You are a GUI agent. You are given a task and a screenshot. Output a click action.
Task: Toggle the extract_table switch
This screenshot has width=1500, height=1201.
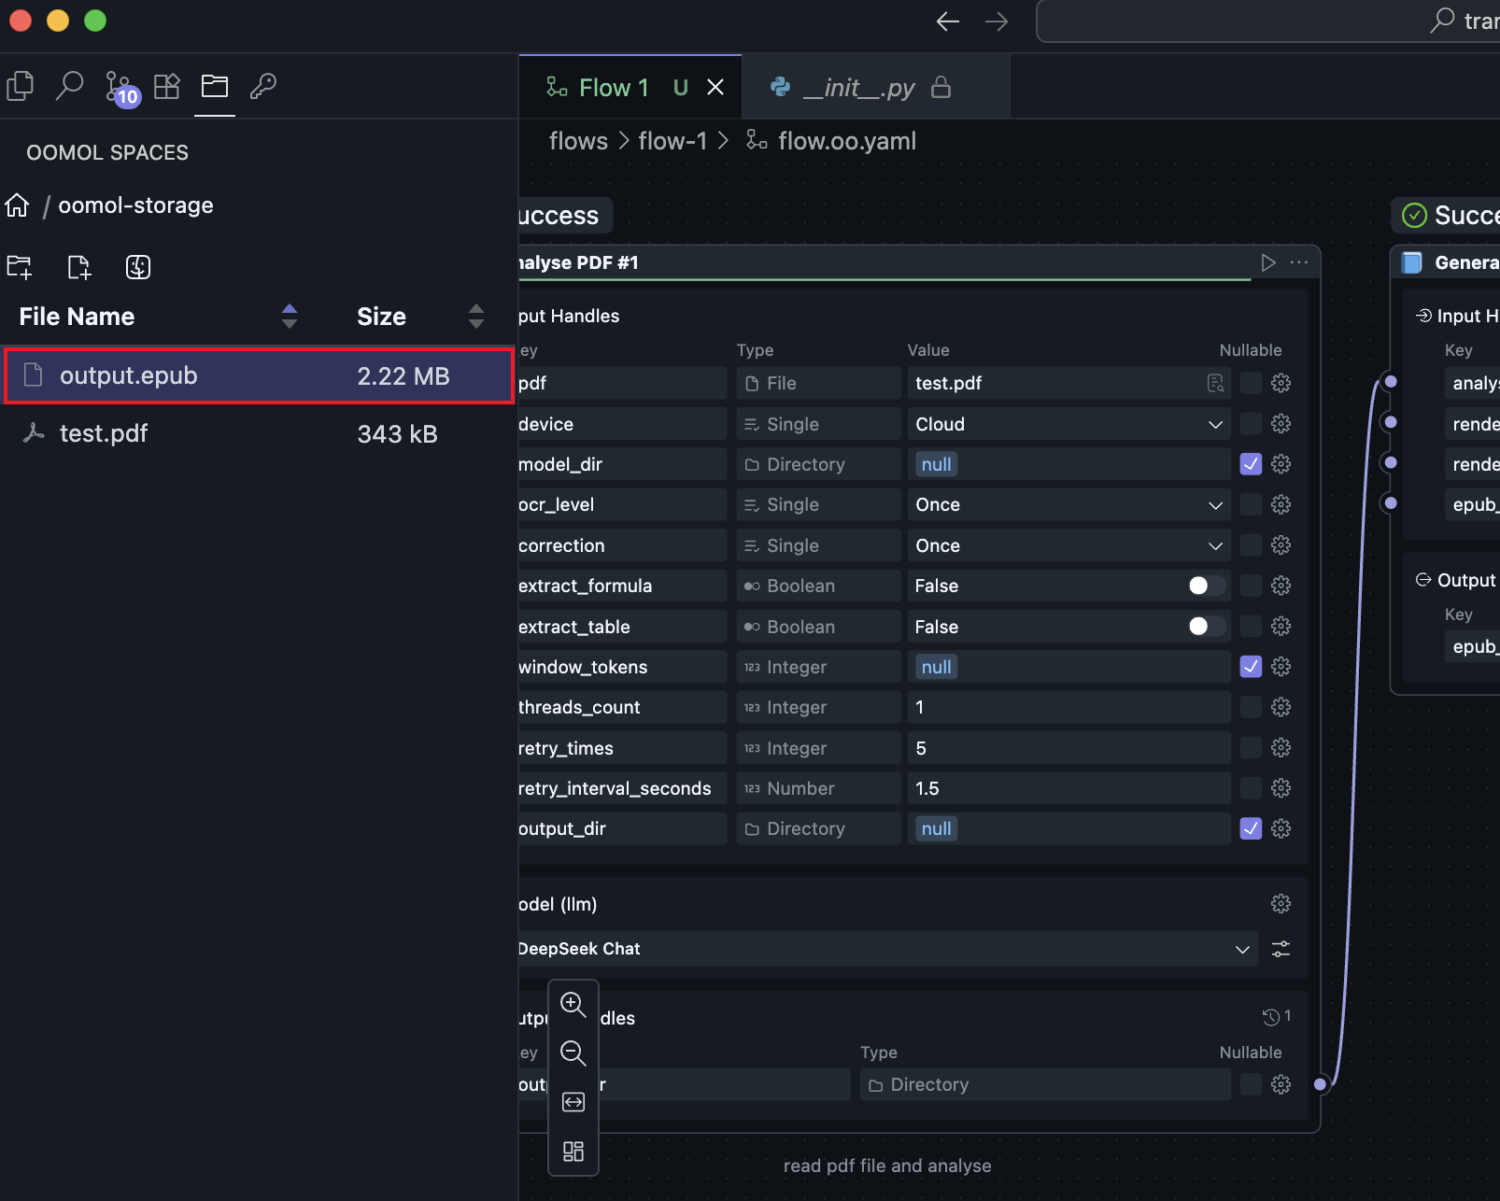click(1206, 627)
